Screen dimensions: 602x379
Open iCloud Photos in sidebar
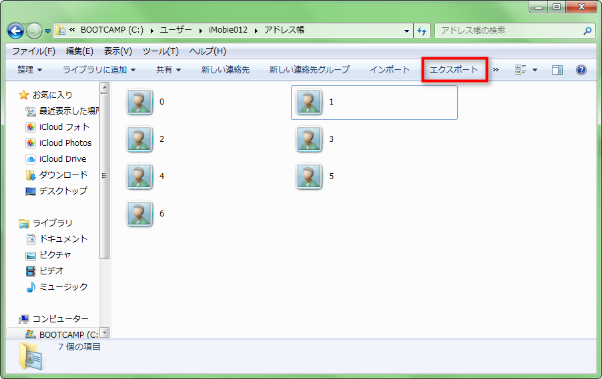tap(58, 143)
